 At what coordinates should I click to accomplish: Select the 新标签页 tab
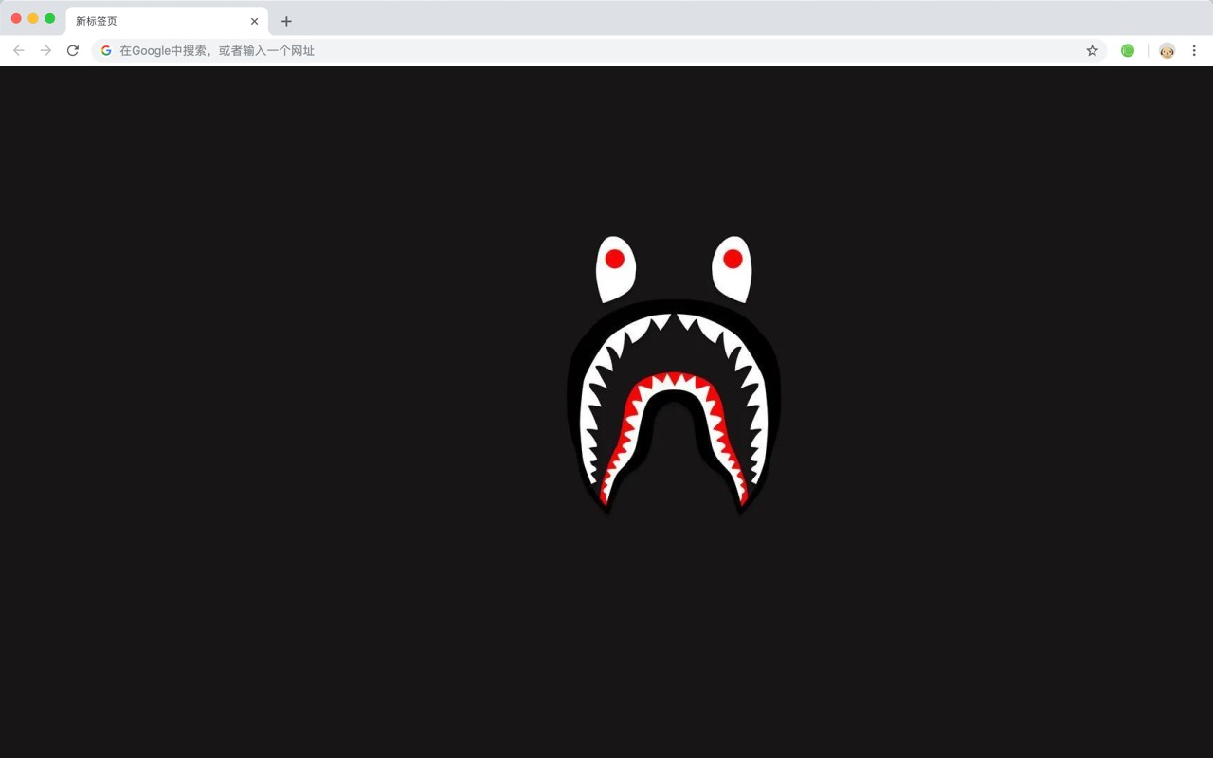point(167,21)
